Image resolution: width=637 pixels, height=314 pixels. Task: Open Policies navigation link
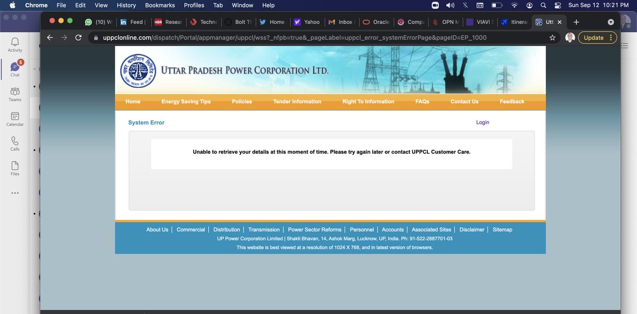point(242,102)
